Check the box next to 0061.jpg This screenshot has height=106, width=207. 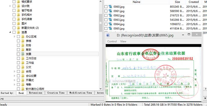[106, 11]
